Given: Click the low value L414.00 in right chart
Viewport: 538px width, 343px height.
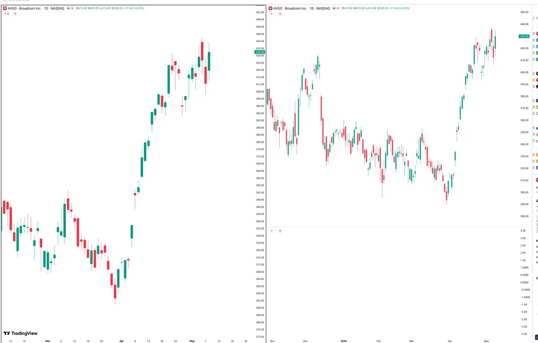Looking at the screenshot, I should (371, 8).
